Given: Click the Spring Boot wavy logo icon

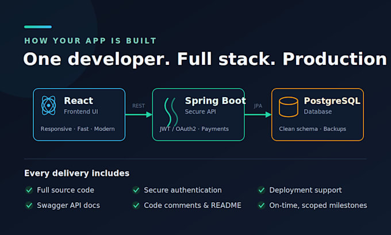Looking at the screenshot, I should click(171, 112).
